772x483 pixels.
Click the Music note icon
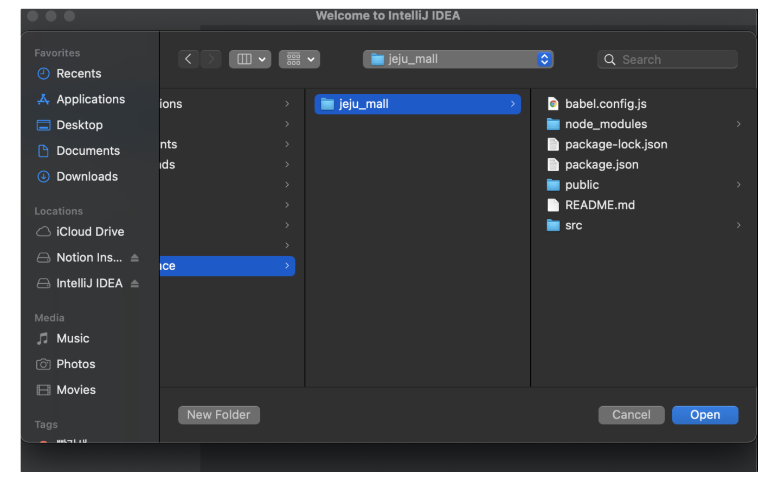tap(43, 338)
